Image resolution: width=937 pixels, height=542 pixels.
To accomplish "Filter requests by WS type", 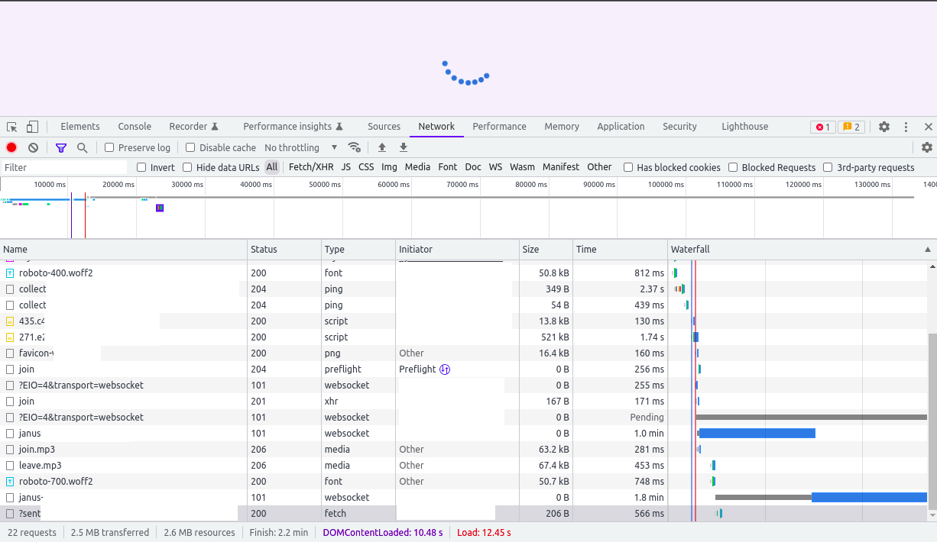I will point(495,167).
